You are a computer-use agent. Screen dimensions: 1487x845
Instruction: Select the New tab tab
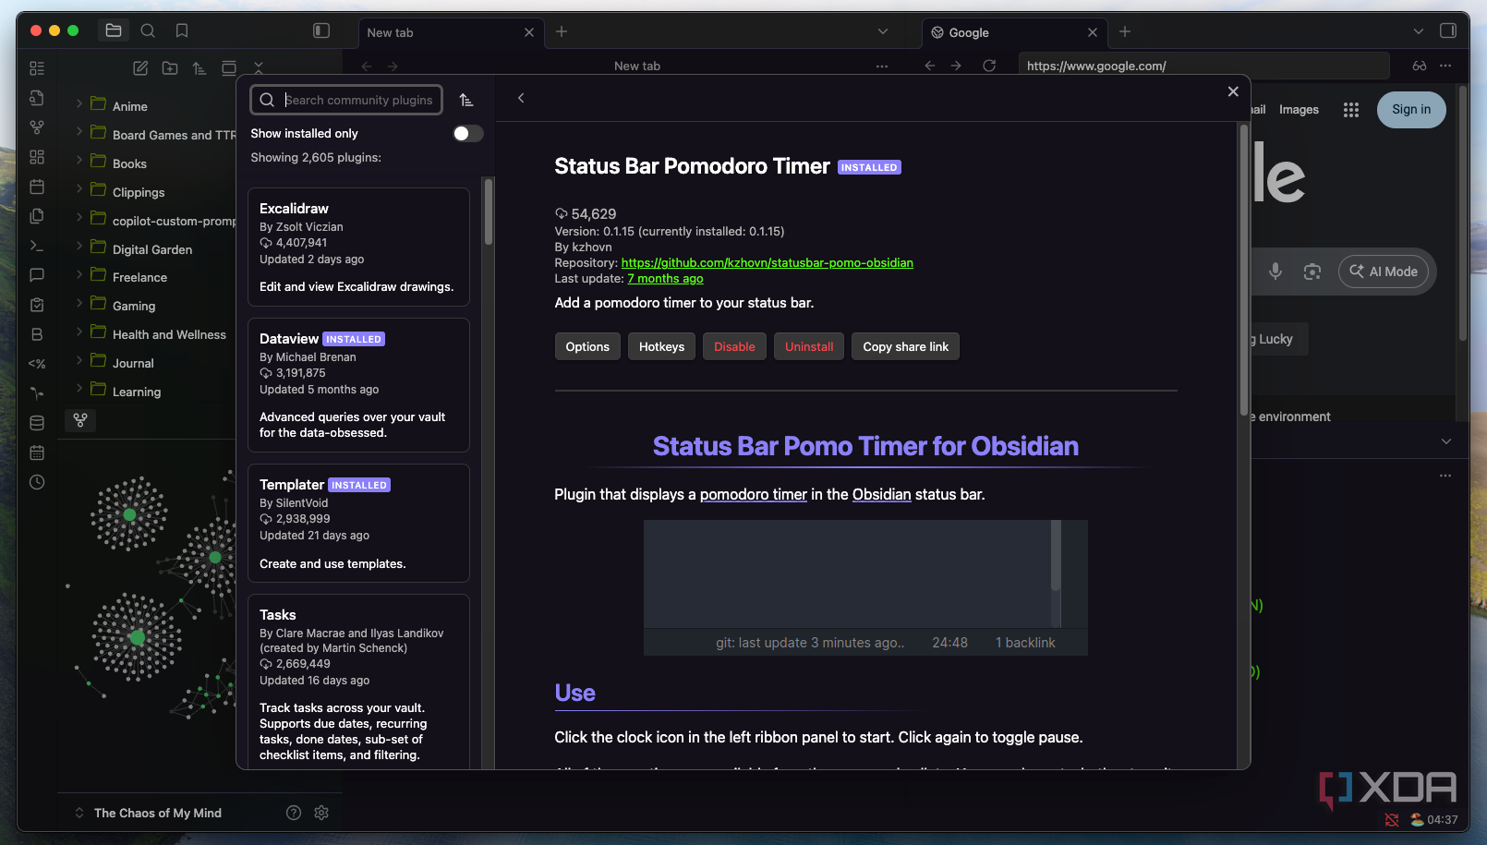point(450,32)
